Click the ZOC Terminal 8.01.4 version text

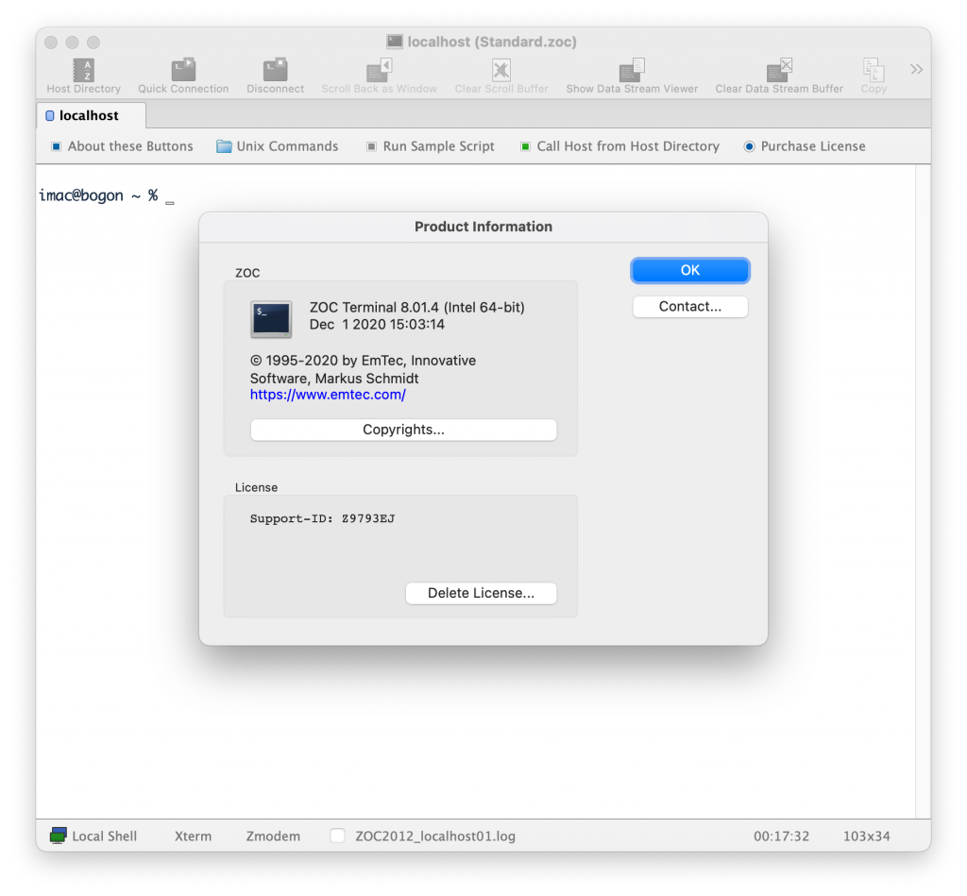tap(416, 307)
